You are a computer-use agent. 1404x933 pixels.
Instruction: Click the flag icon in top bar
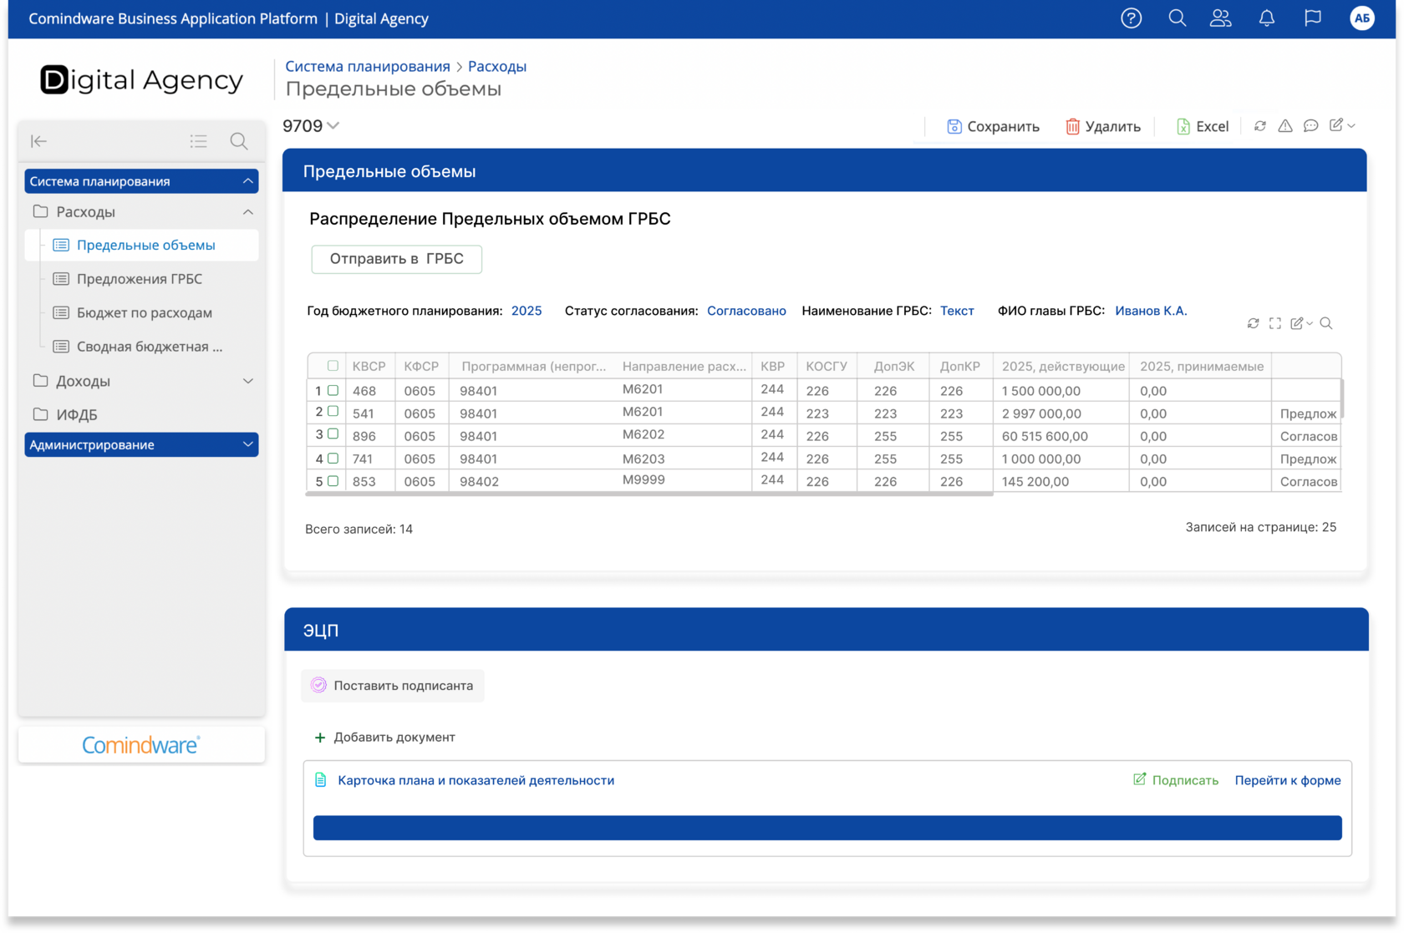pos(1313,18)
